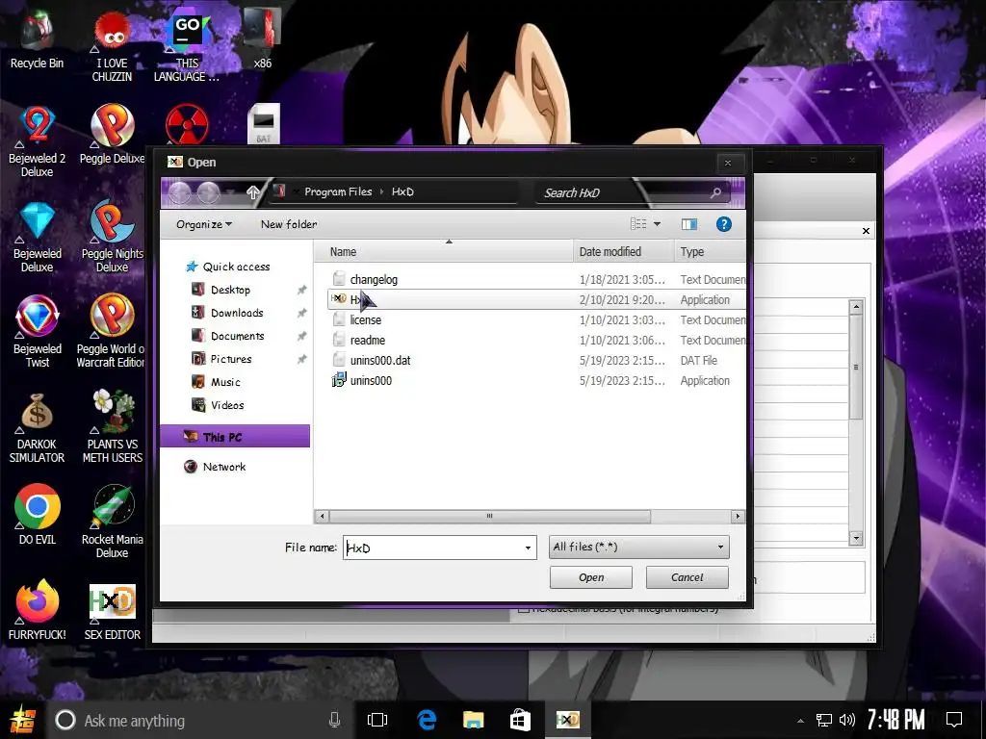Open the Store from the taskbar
Screen dimensions: 986x739
520,720
